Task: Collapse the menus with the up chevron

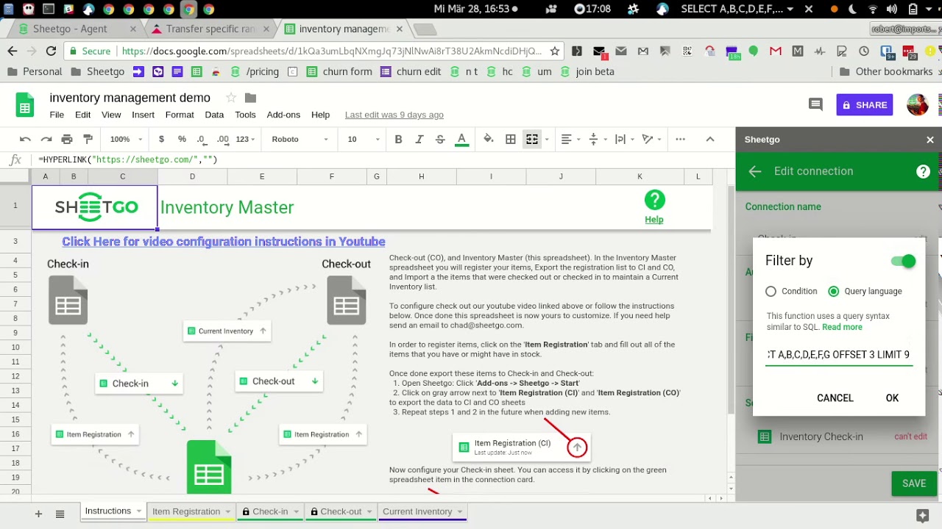Action: click(710, 139)
